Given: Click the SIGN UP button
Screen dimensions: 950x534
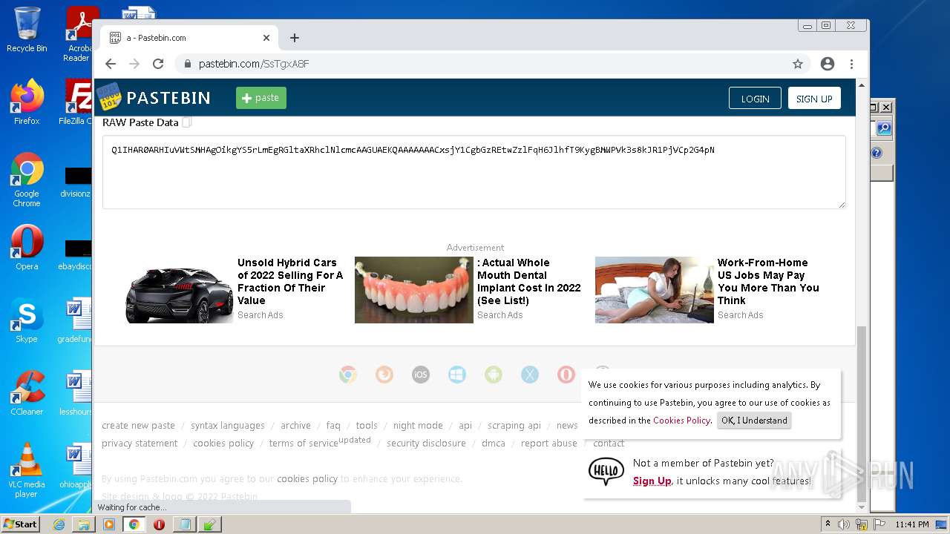Looking at the screenshot, I should point(814,99).
